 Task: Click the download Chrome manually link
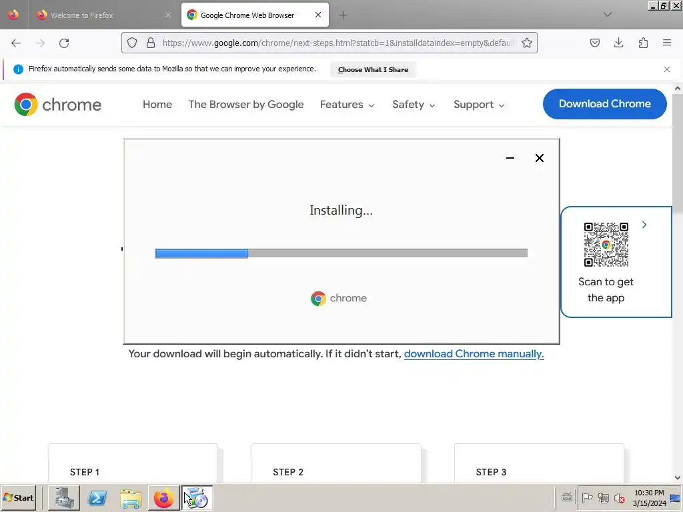click(474, 353)
